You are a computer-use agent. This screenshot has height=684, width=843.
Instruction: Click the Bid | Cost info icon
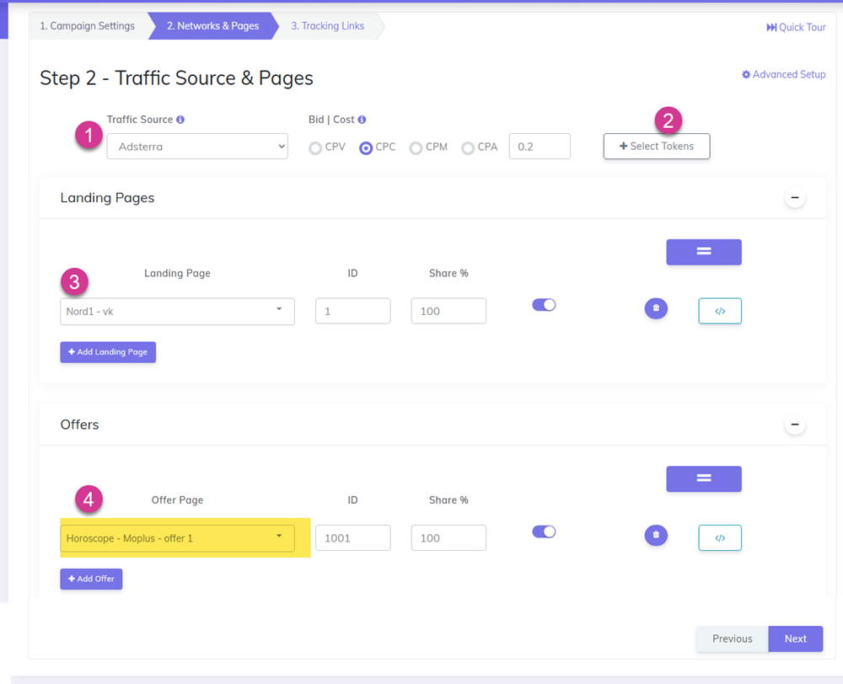[362, 120]
